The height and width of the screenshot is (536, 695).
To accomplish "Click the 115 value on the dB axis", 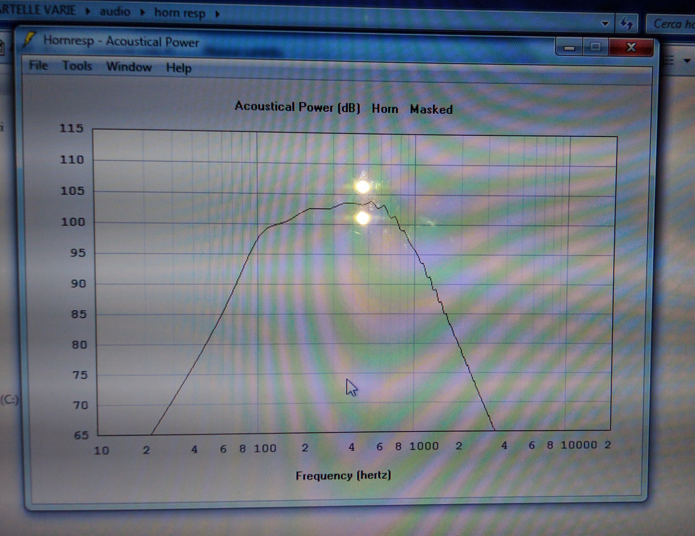I will (71, 128).
